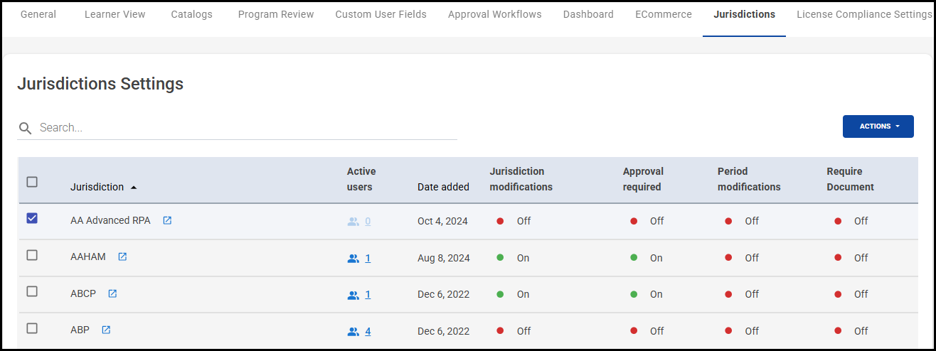Image resolution: width=936 pixels, height=351 pixels.
Task: Click AA Advanced RPA active users count
Action: (x=368, y=222)
